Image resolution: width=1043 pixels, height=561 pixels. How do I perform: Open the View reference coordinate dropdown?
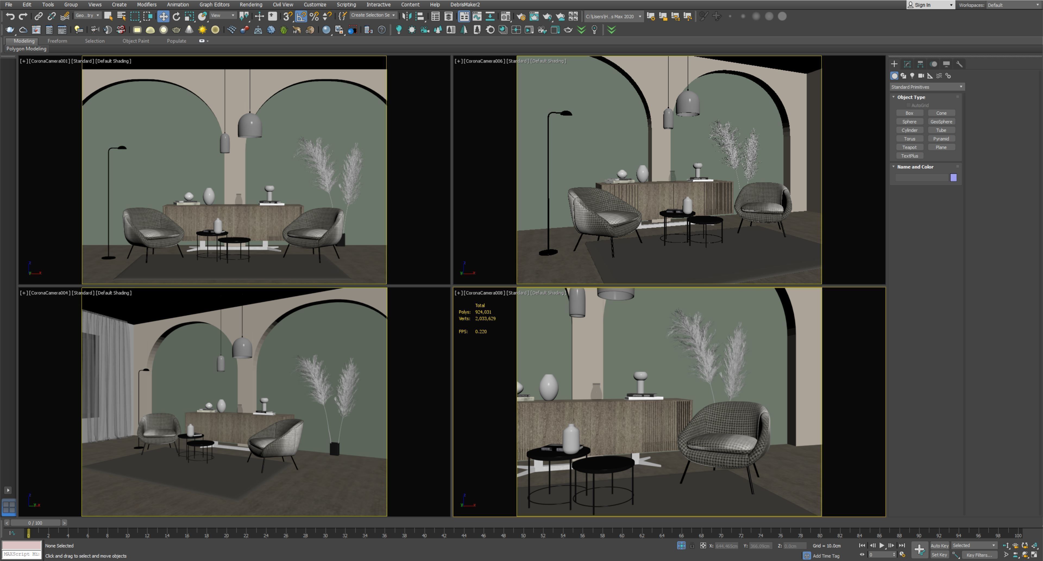pyautogui.click(x=223, y=15)
